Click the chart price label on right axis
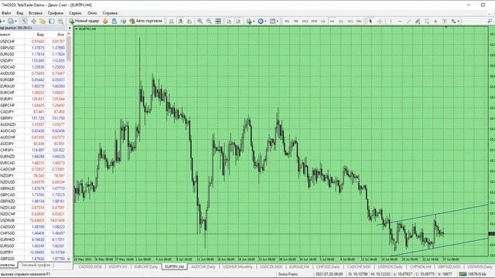495x278 pixels. click(492, 234)
